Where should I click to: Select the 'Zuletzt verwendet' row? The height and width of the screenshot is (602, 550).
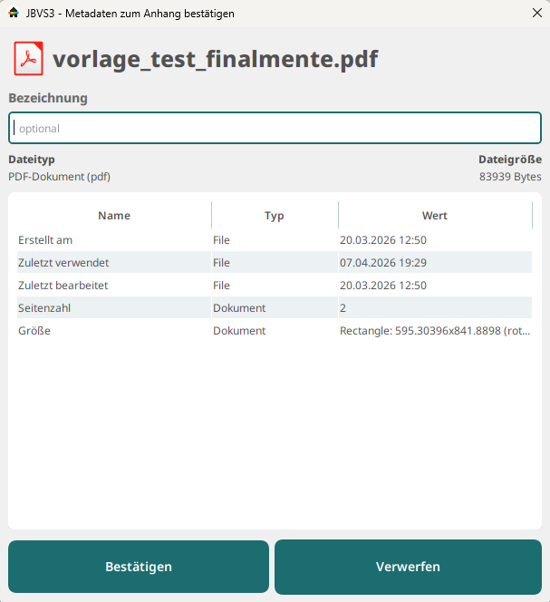click(63, 263)
